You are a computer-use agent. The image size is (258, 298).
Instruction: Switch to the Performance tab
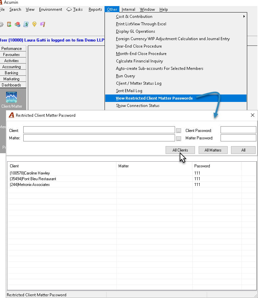point(13,49)
